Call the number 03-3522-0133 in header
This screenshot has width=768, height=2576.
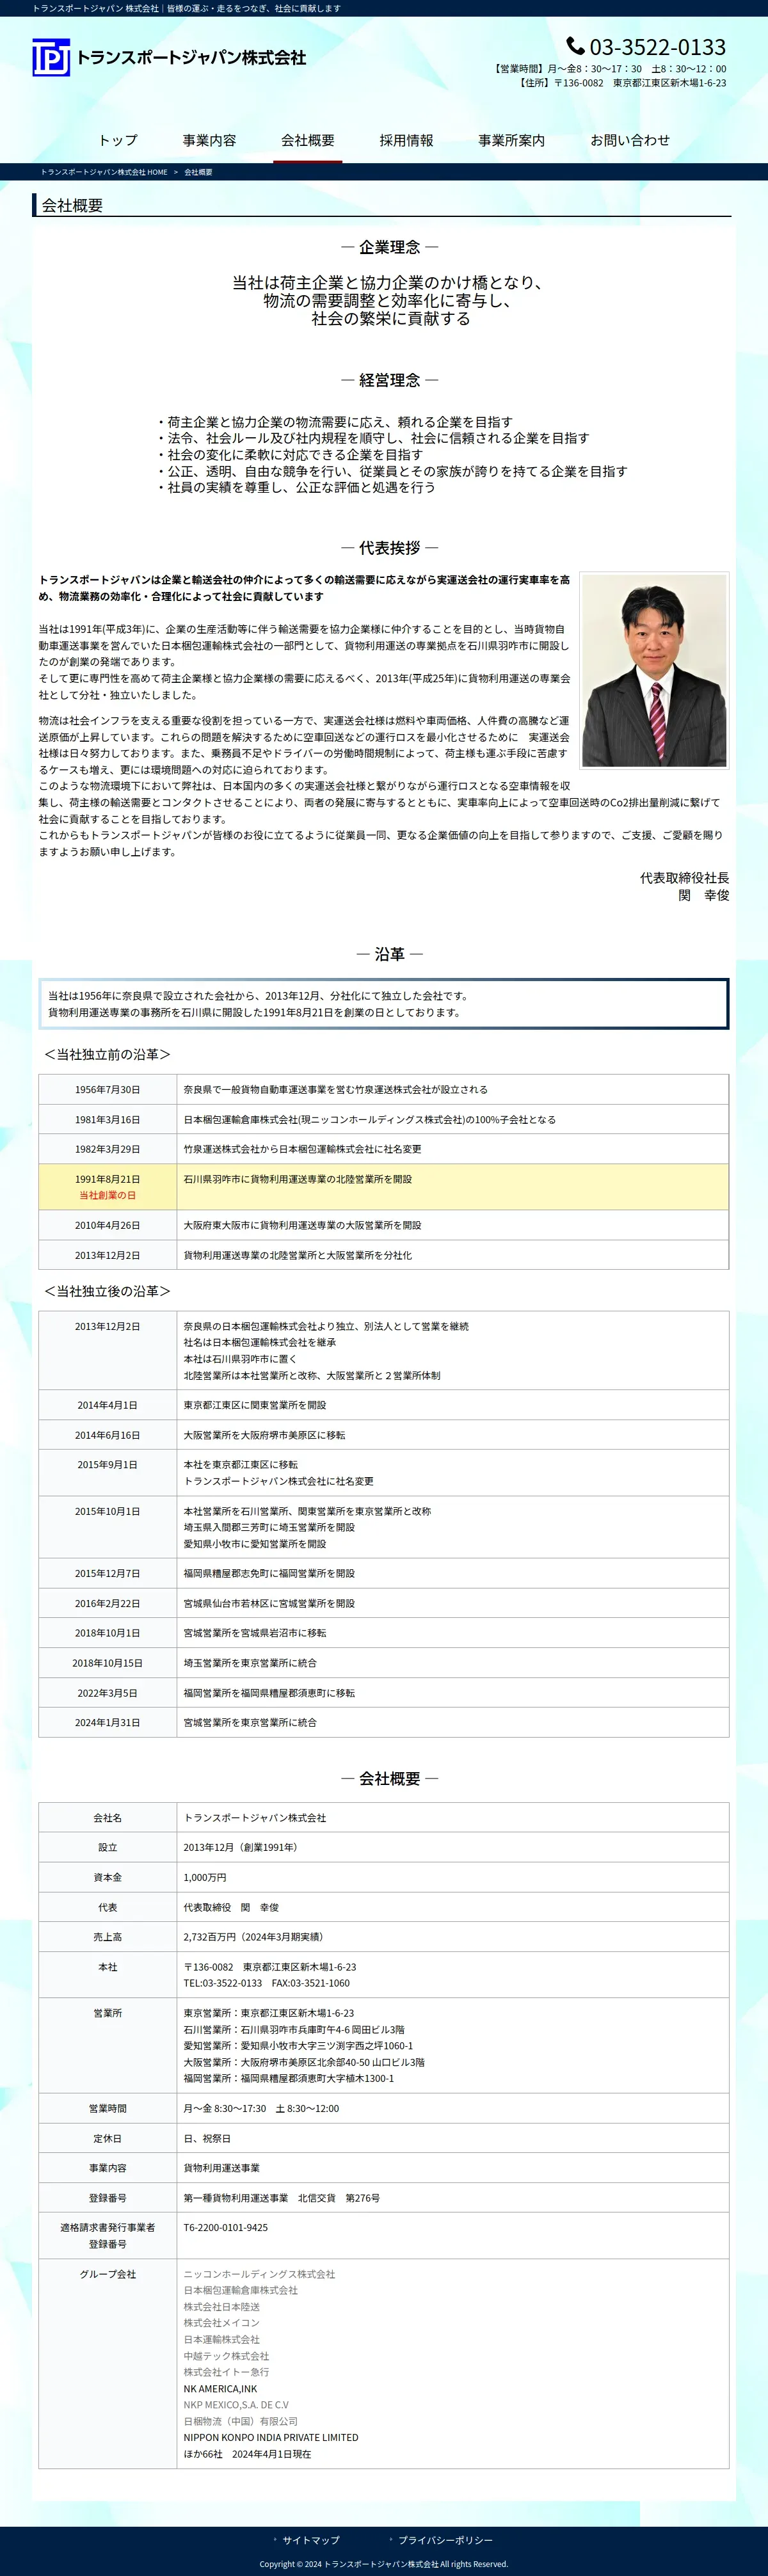coord(657,47)
